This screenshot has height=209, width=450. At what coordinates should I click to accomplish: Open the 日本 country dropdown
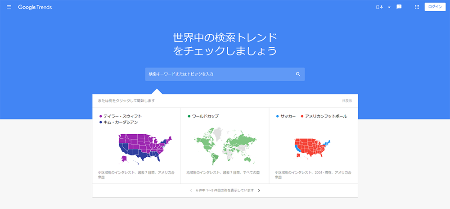(383, 7)
